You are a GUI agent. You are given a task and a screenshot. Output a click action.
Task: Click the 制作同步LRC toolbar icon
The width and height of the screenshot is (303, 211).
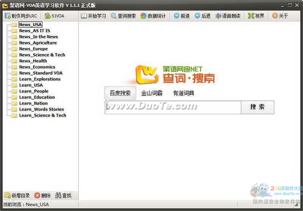coord(7,16)
